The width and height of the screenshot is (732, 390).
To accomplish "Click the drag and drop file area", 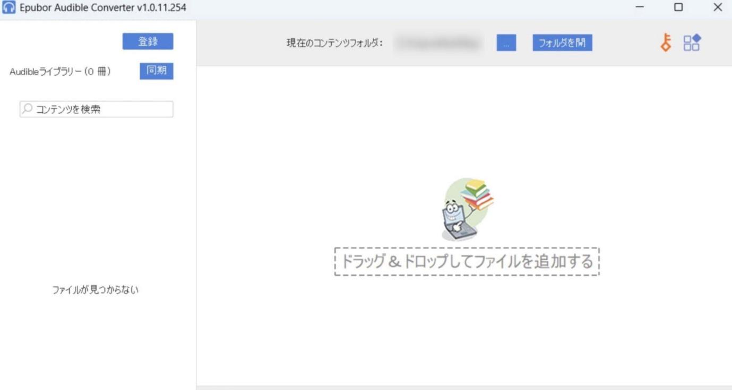I will 467,261.
